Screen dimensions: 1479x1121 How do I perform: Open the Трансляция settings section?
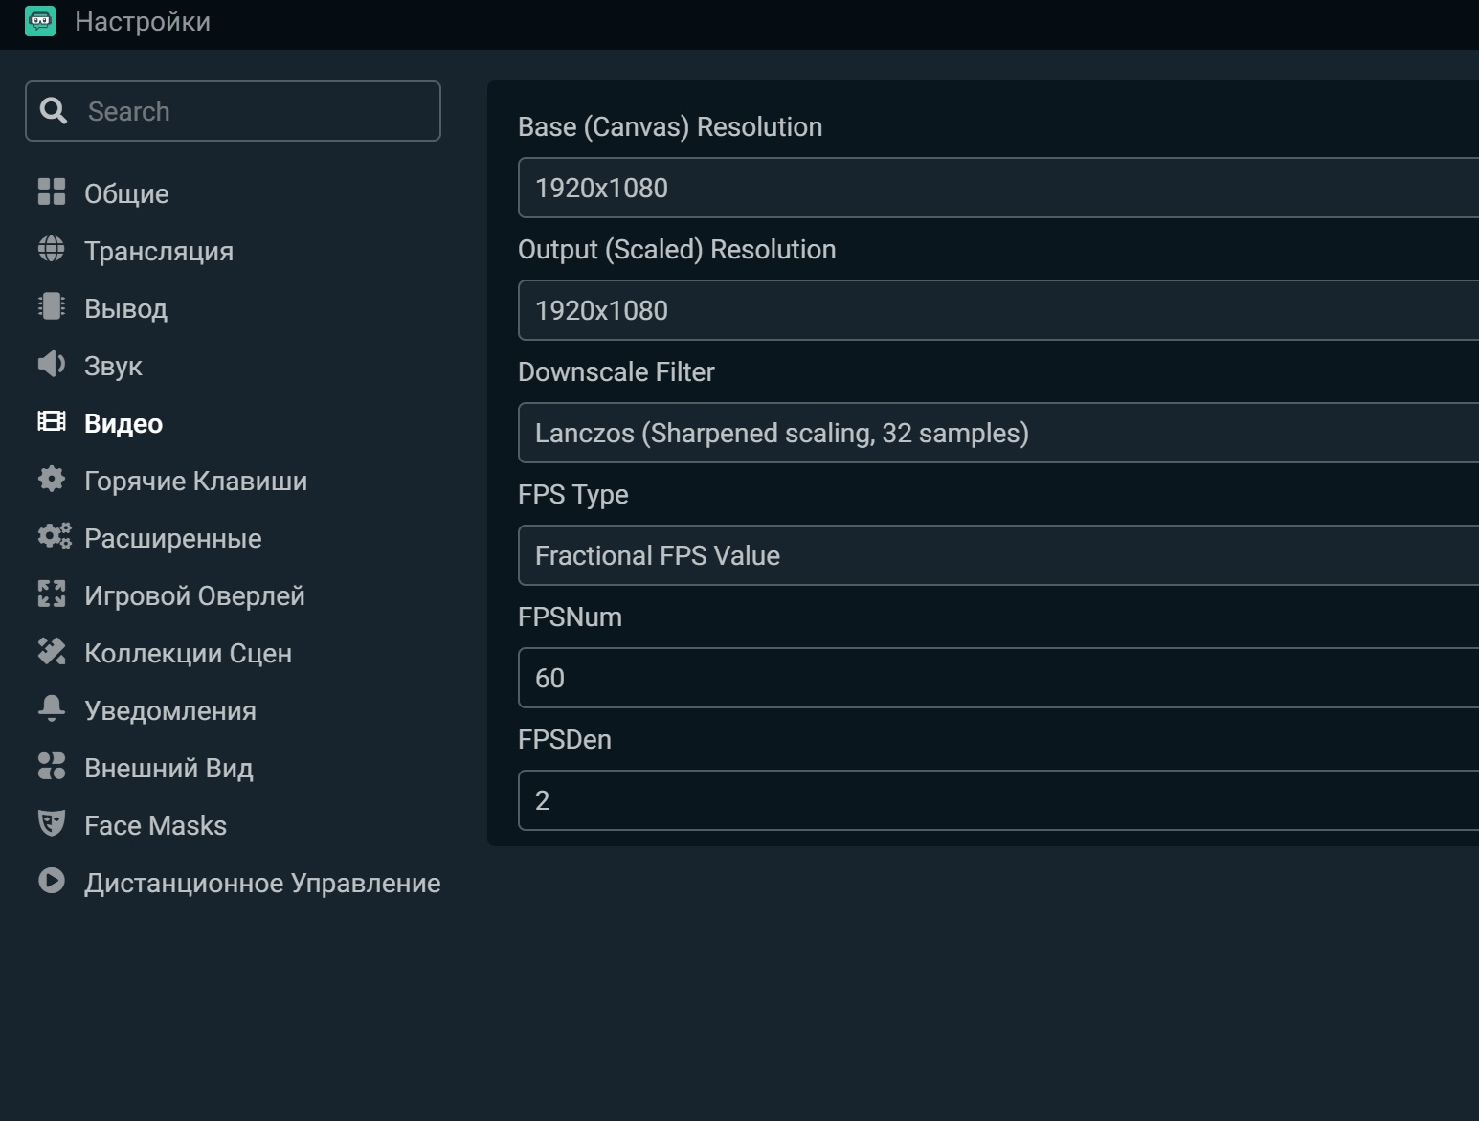coord(159,251)
